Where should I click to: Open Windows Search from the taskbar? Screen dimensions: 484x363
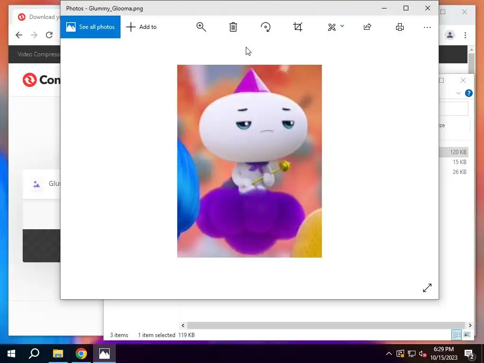pyautogui.click(x=34, y=354)
